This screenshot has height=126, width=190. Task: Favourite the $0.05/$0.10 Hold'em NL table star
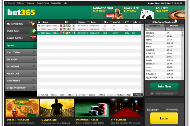(39, 29)
